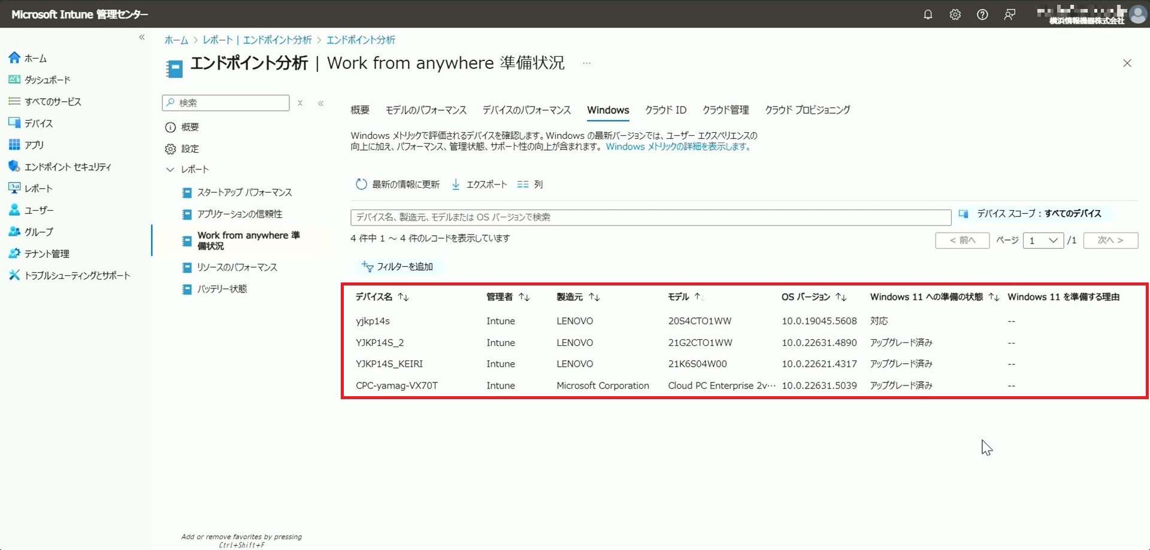Switch to the 概要 tab
This screenshot has height=550, width=1150.
[360, 110]
